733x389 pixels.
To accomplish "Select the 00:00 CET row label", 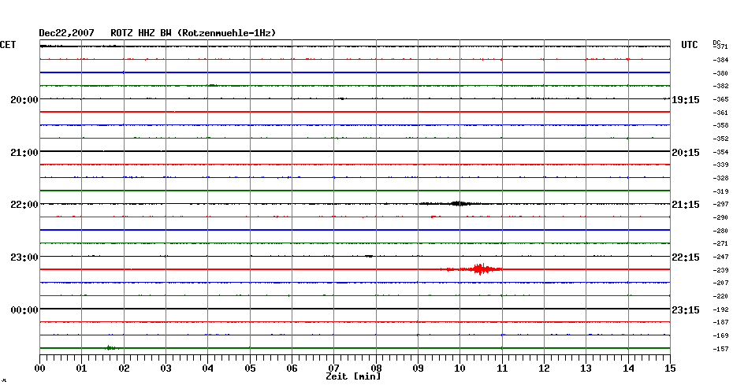I will [x=24, y=310].
